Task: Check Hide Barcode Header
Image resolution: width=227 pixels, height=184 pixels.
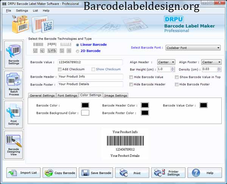Action: (131, 84)
